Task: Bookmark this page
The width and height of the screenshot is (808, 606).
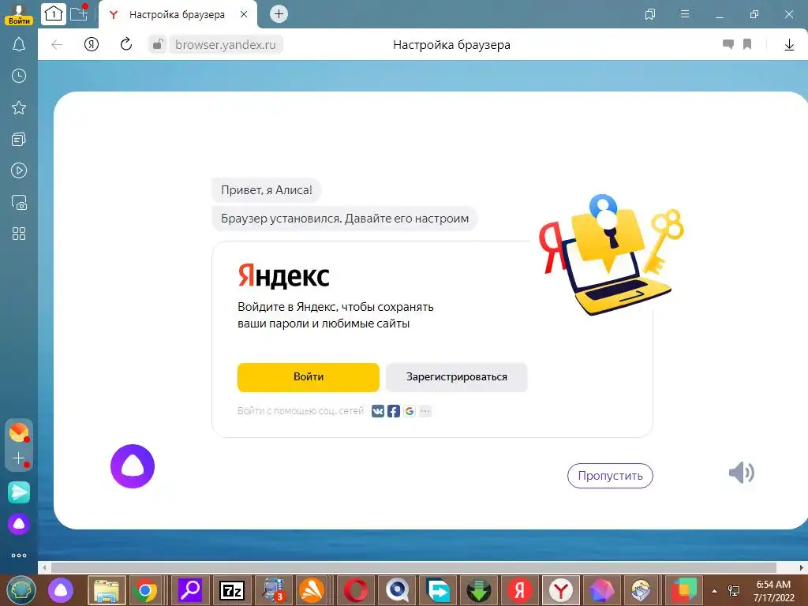Action: (x=747, y=44)
